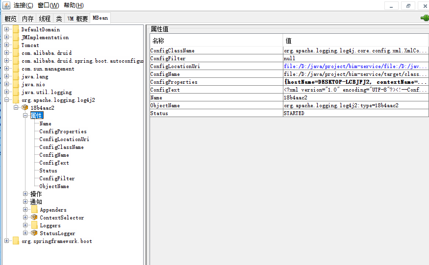The image size is (429, 265).
Task: Click the org.springframework.boot folder icon
Action: point(16,241)
